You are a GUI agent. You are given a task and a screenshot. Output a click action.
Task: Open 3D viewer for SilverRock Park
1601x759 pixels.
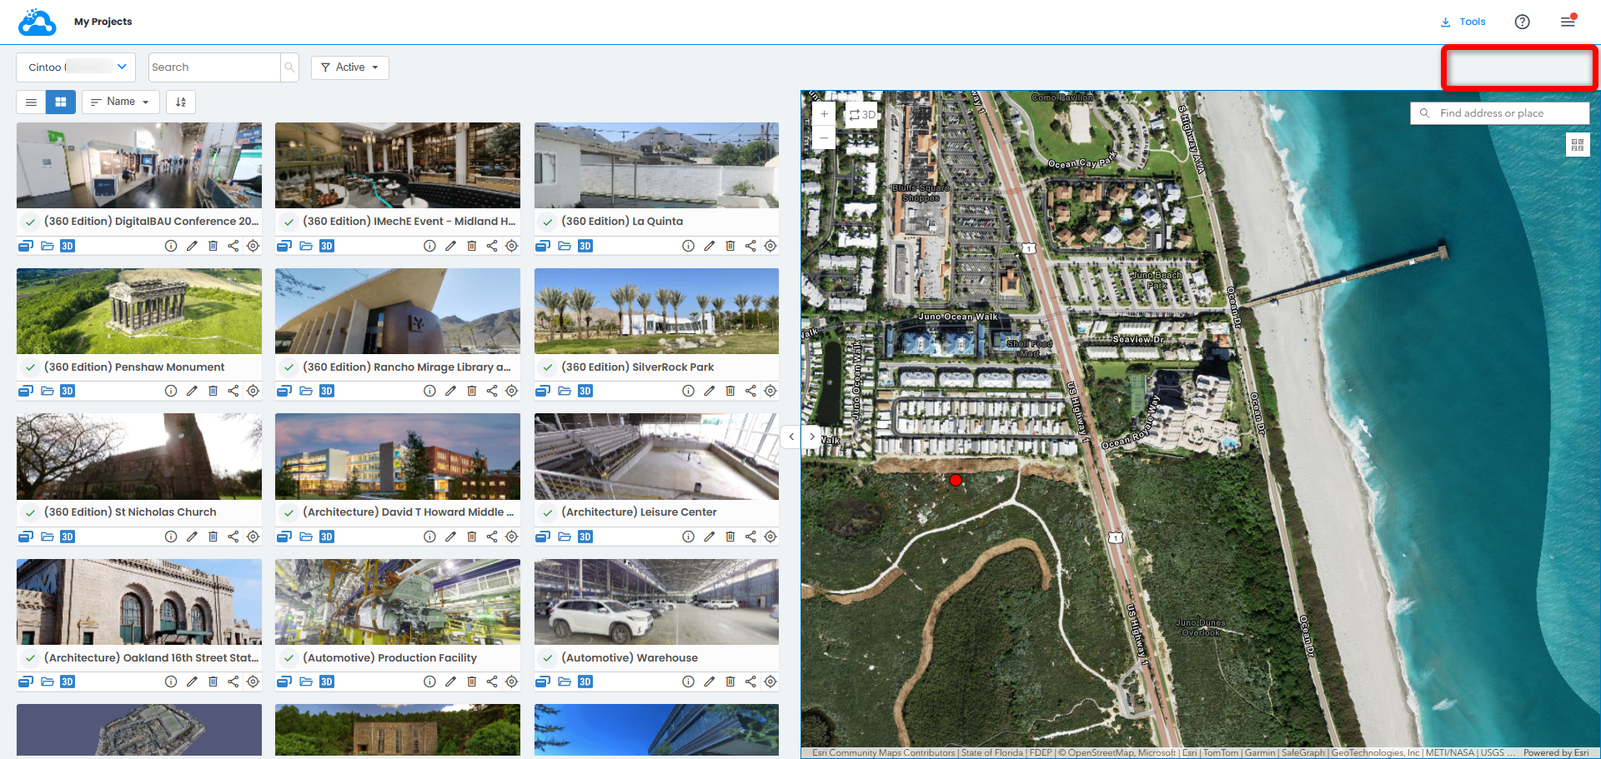[585, 391]
